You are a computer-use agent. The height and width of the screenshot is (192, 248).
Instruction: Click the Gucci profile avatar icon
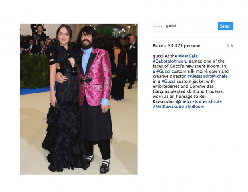pyautogui.click(x=158, y=26)
